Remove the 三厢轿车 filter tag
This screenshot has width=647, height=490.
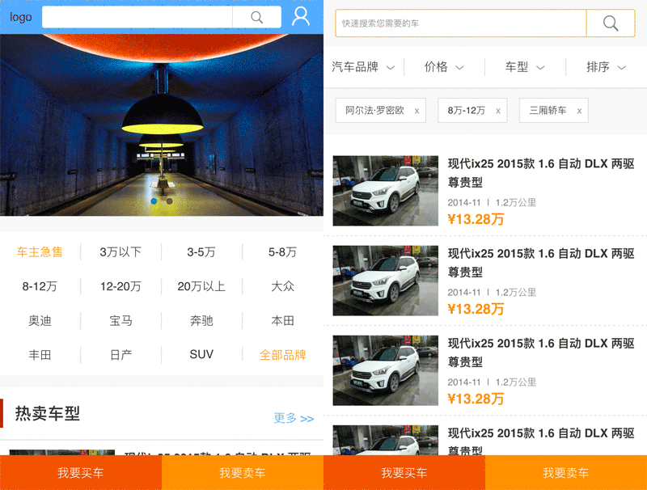tap(579, 111)
